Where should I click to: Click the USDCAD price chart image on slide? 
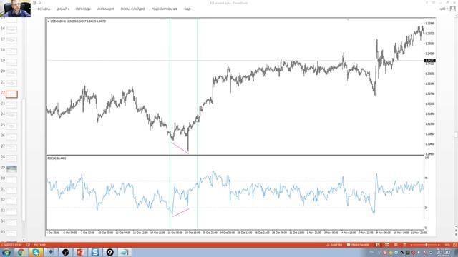[x=240, y=127]
